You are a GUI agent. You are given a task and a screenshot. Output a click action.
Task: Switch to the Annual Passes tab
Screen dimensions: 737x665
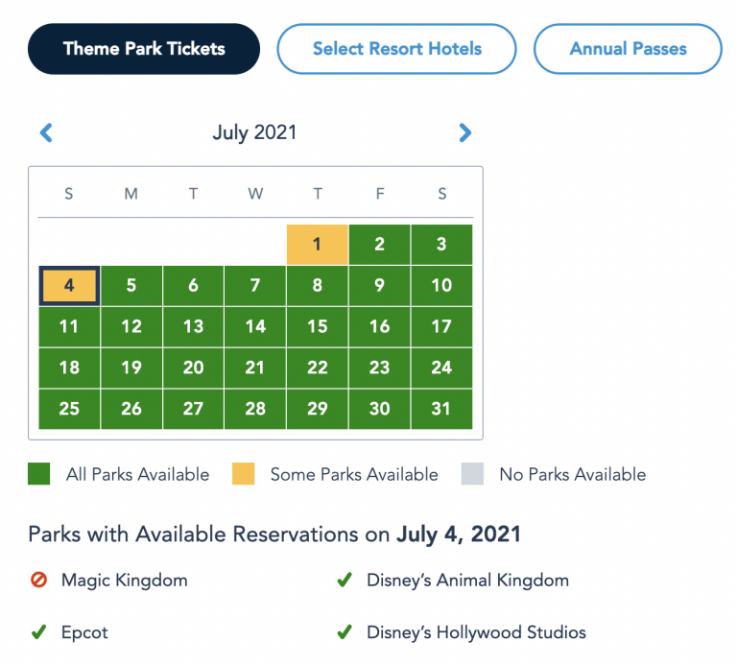point(628,49)
